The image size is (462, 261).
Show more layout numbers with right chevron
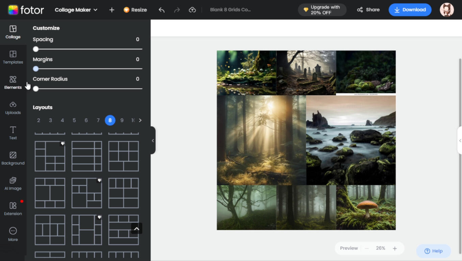pyautogui.click(x=140, y=120)
